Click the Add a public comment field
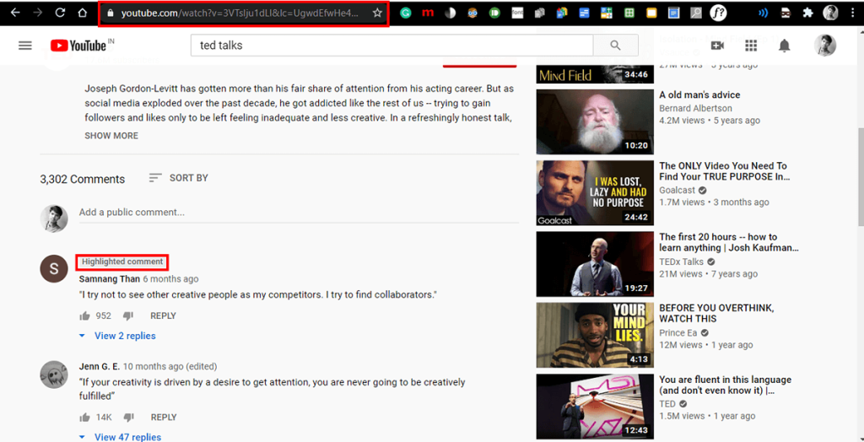The image size is (864, 442). 295,213
